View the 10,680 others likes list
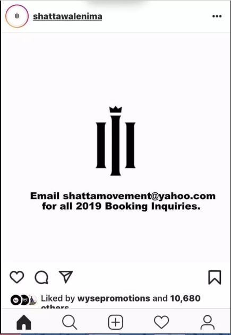The width and height of the screenshot is (231, 335). coord(185,298)
